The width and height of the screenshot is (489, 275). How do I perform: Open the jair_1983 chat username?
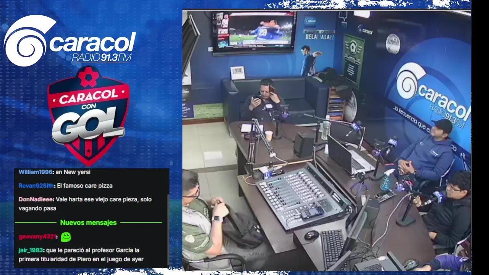click(31, 250)
